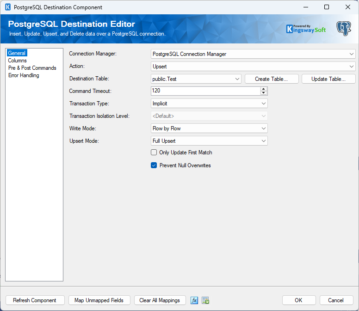Viewport: 359px width, 311px height.
Task: Click Clear All Mappings
Action: click(160, 300)
